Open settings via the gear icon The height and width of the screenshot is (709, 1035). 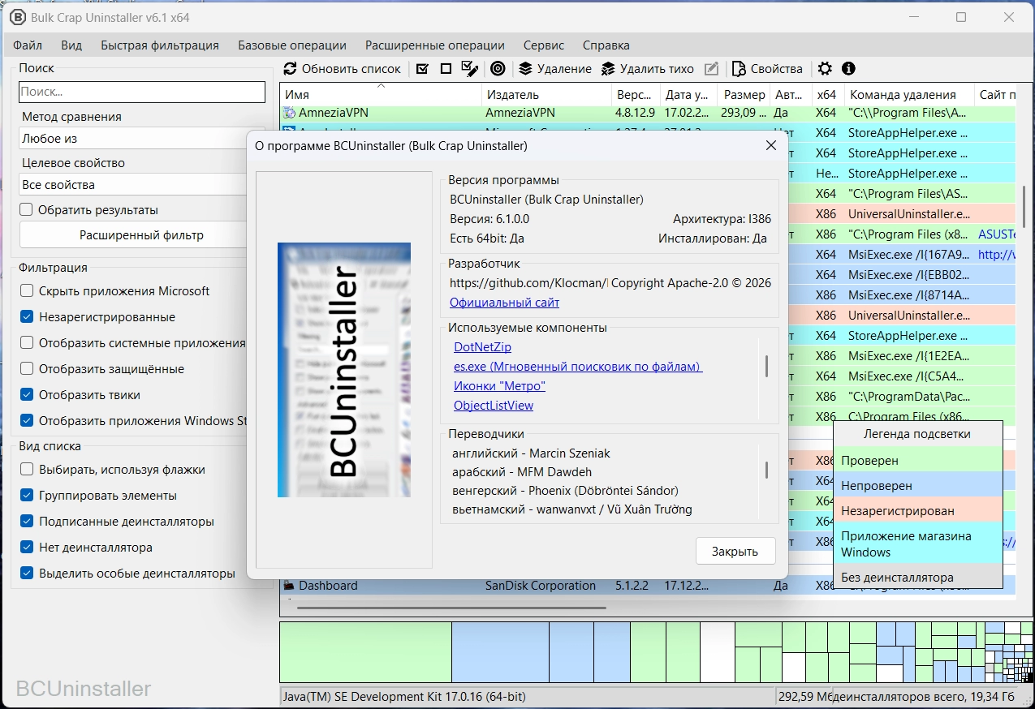tap(825, 69)
